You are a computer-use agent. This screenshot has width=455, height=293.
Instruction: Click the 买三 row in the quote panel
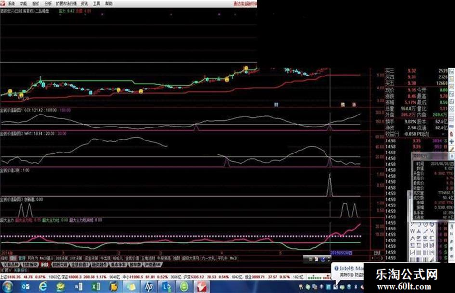point(416,71)
